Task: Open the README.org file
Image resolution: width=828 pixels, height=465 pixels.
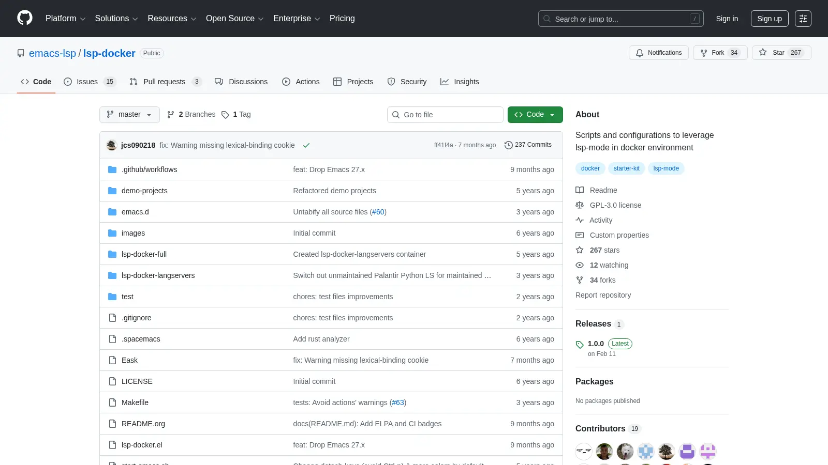Action: point(143,424)
